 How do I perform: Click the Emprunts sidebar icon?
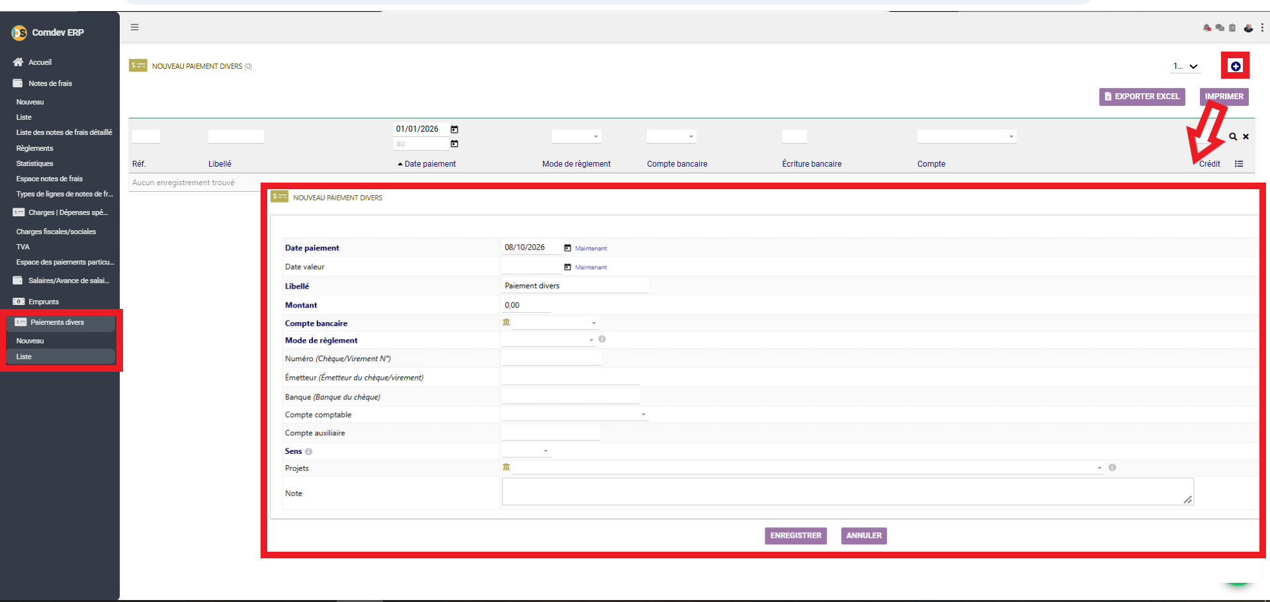click(x=19, y=302)
